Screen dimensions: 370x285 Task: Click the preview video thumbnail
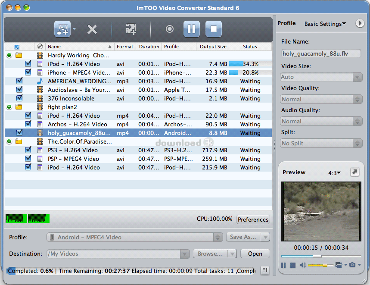click(321, 211)
